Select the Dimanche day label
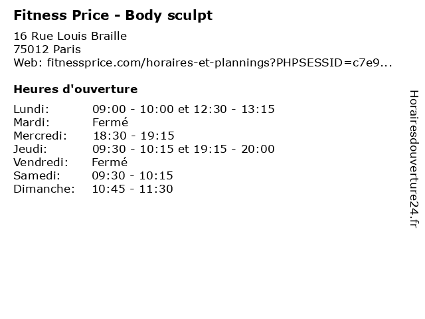Viewport: 425px width, 319px height. [44, 189]
